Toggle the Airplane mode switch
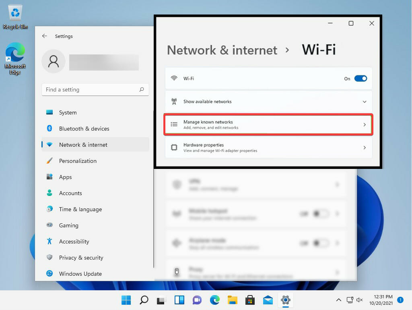This screenshot has width=412, height=310. pyautogui.click(x=321, y=243)
